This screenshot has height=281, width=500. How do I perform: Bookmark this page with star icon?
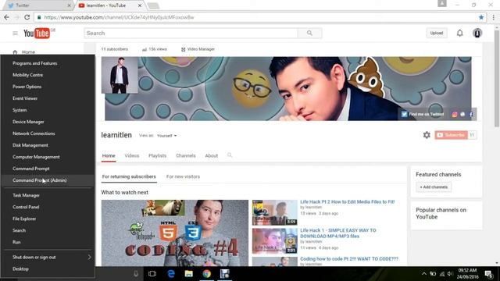[x=481, y=17]
